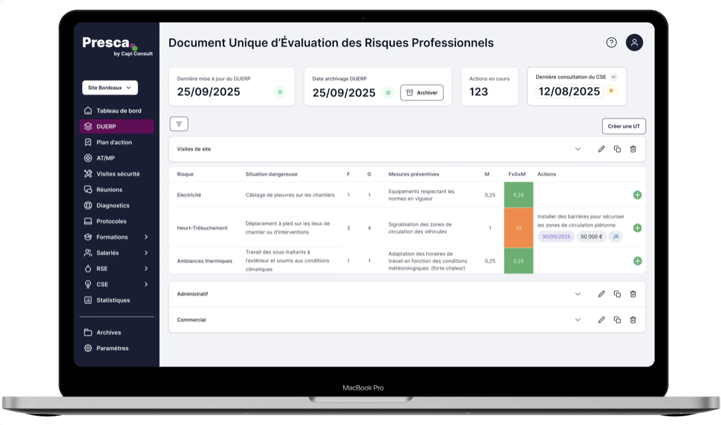Expand the Formations submenu

tap(146, 237)
